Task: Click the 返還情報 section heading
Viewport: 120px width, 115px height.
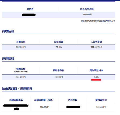Action: 8,59
